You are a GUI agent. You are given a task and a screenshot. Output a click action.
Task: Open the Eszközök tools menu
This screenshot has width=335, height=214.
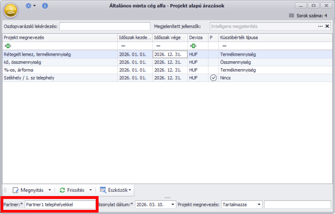115,190
